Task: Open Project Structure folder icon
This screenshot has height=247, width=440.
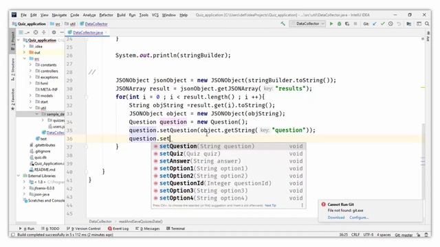Action: point(409,24)
